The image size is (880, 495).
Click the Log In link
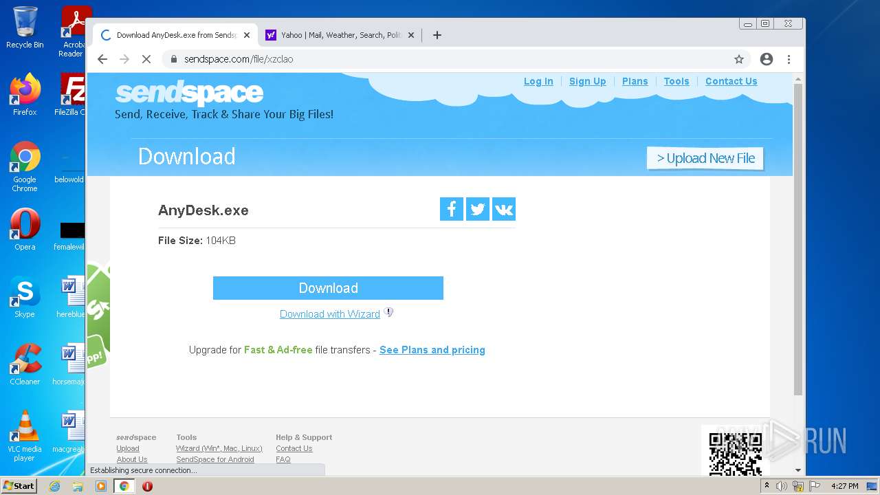tap(538, 81)
